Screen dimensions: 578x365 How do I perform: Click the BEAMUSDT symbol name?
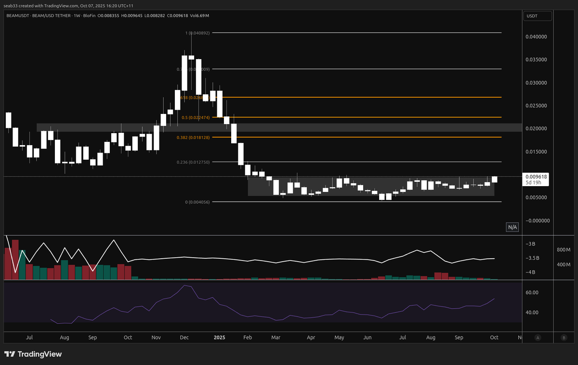[17, 15]
